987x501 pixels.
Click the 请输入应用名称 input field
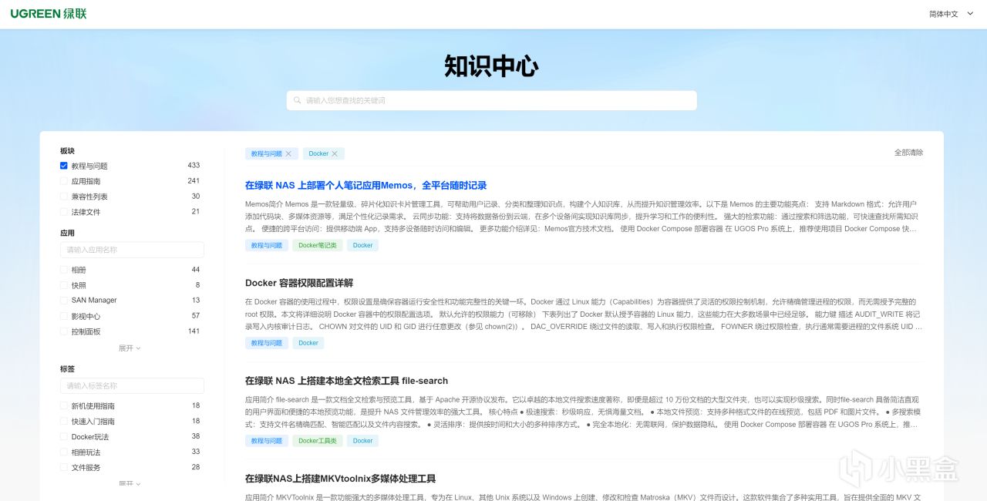click(x=132, y=250)
